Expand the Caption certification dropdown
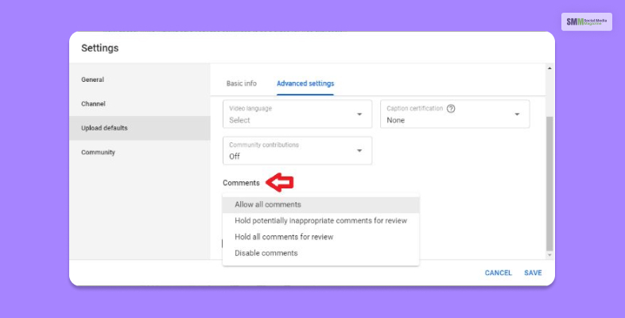 (x=455, y=114)
